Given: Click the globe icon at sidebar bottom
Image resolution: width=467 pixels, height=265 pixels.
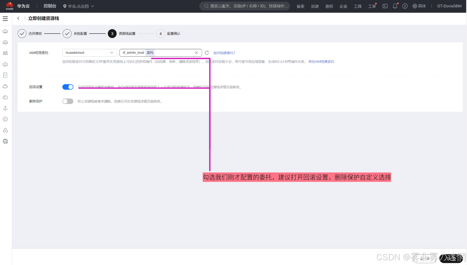Looking at the screenshot, I should (x=5, y=141).
